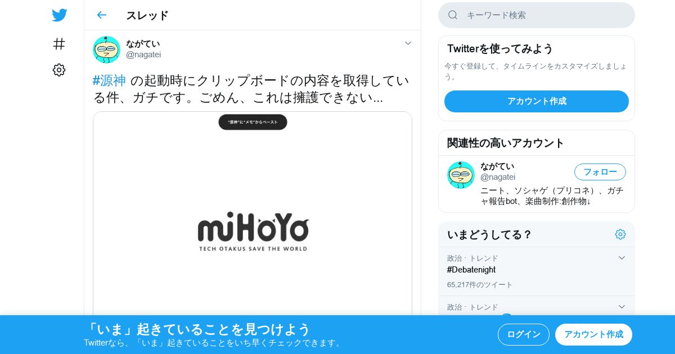Open the hashtag Explore icon

pos(59,43)
